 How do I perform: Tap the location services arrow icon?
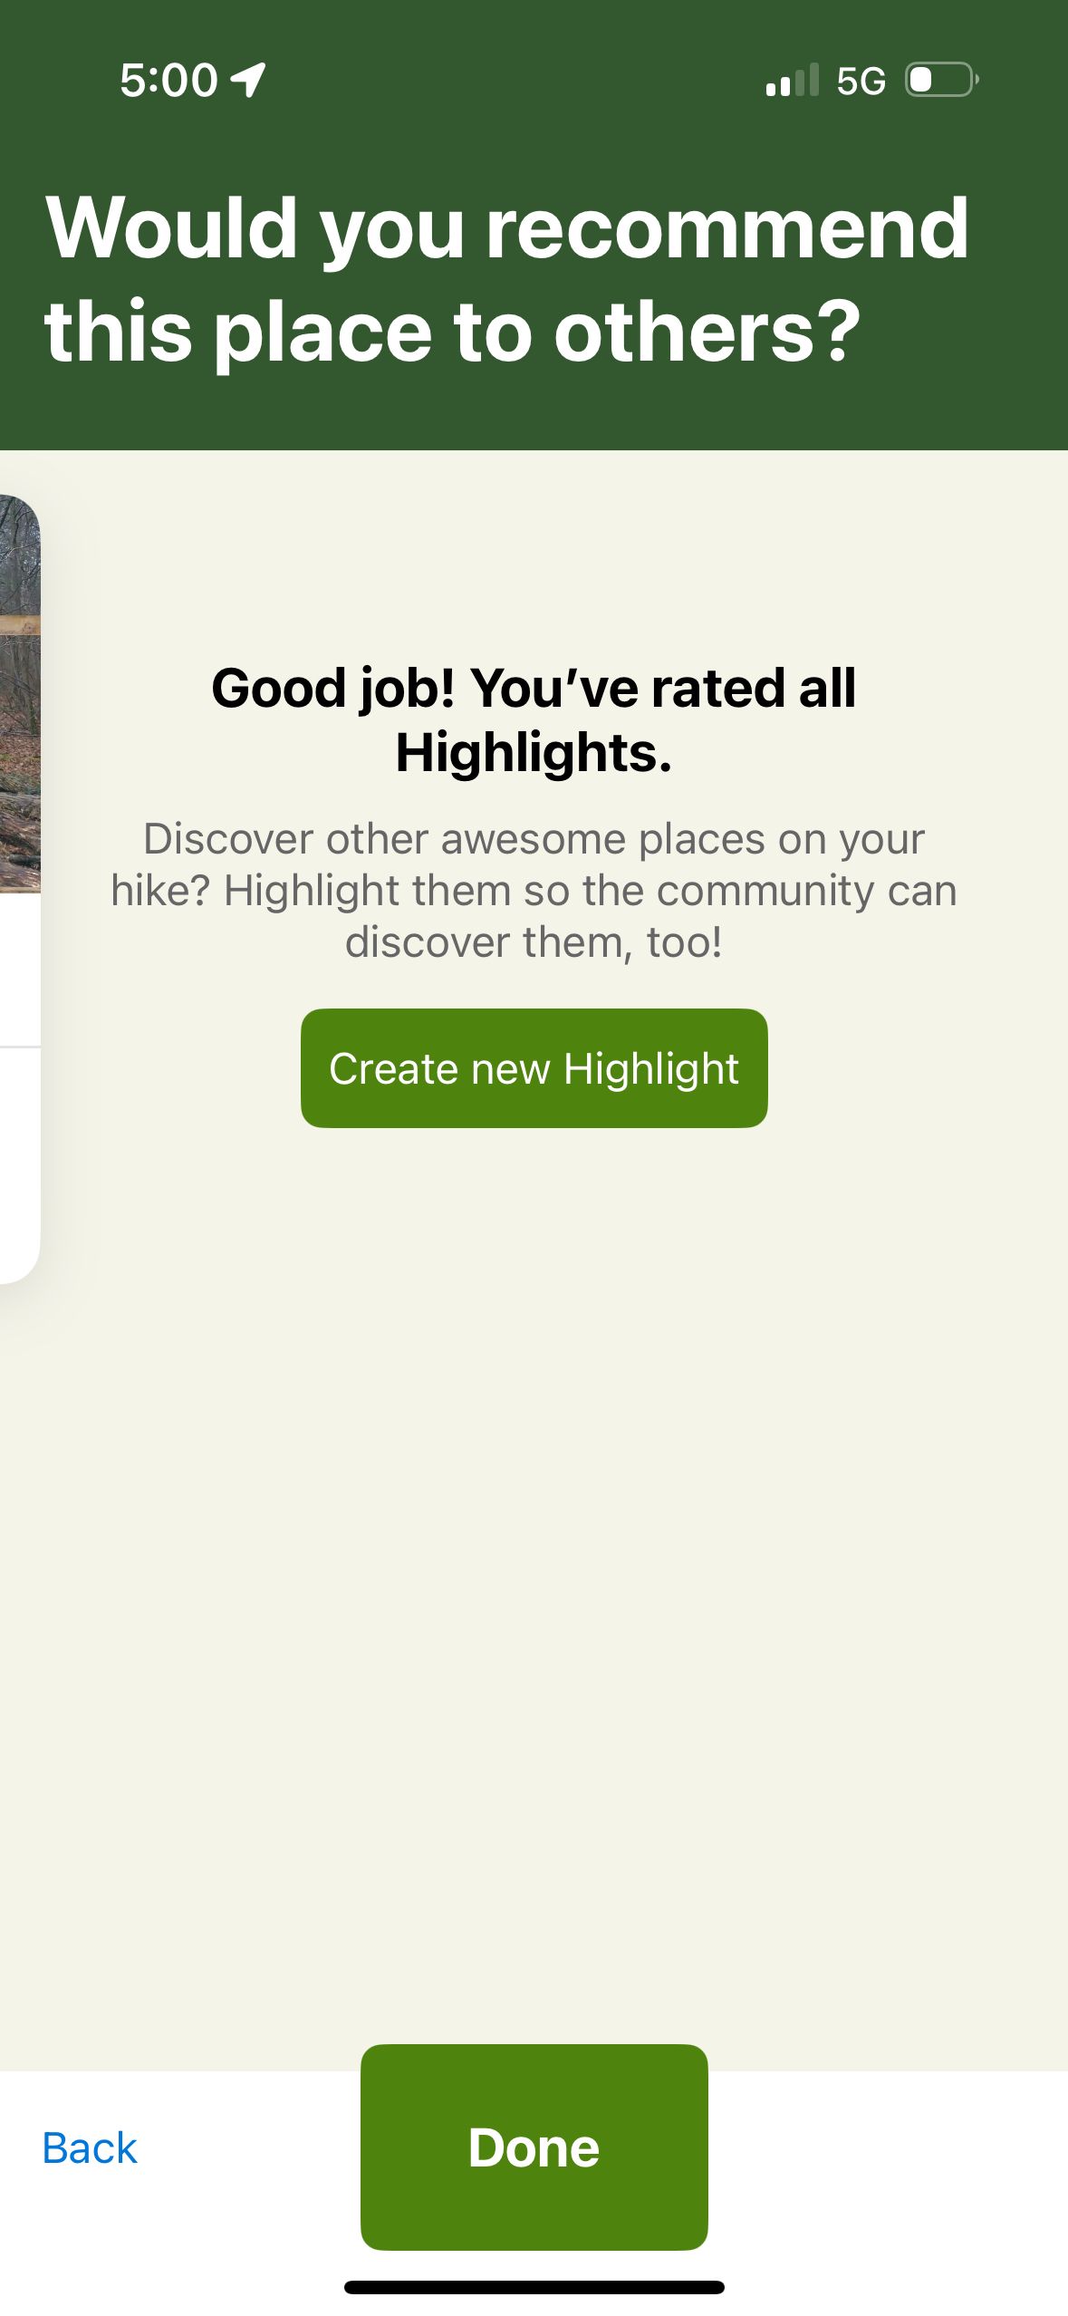(247, 80)
